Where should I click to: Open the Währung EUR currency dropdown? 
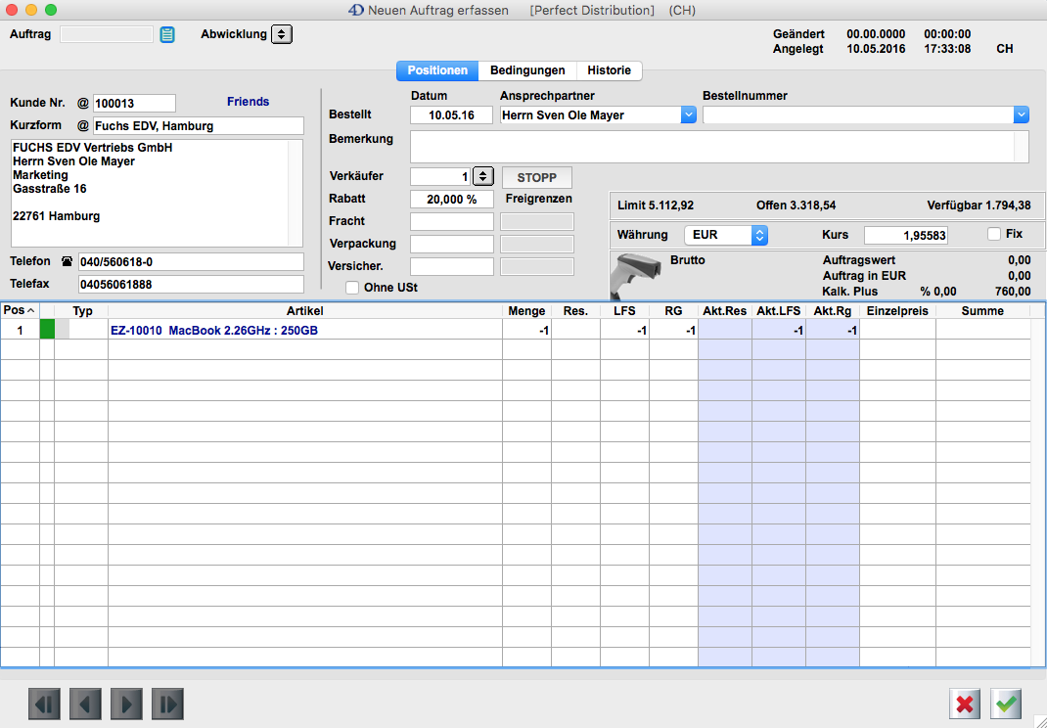[x=759, y=235]
